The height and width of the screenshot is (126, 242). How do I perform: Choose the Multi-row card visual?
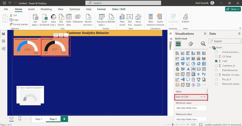[204, 69]
